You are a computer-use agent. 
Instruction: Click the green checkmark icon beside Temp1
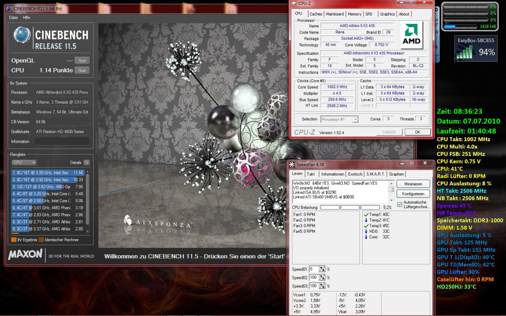(366, 214)
